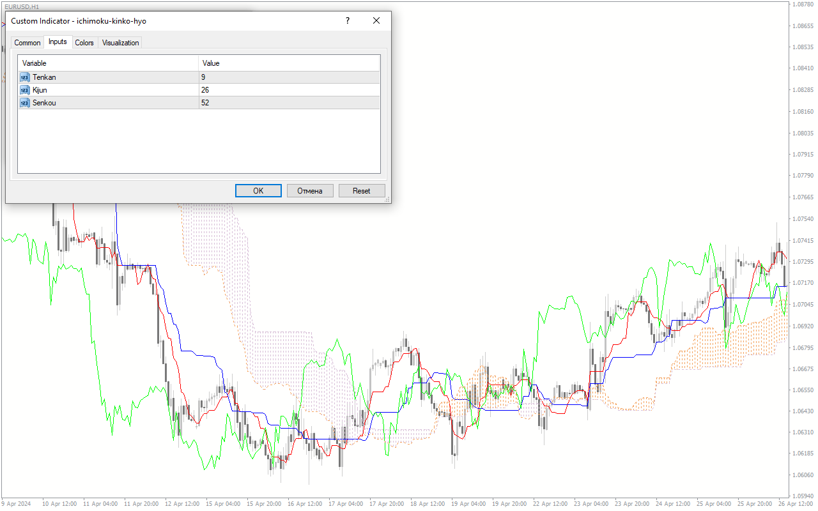Click the Value column header
The width and height of the screenshot is (818, 511).
289,63
